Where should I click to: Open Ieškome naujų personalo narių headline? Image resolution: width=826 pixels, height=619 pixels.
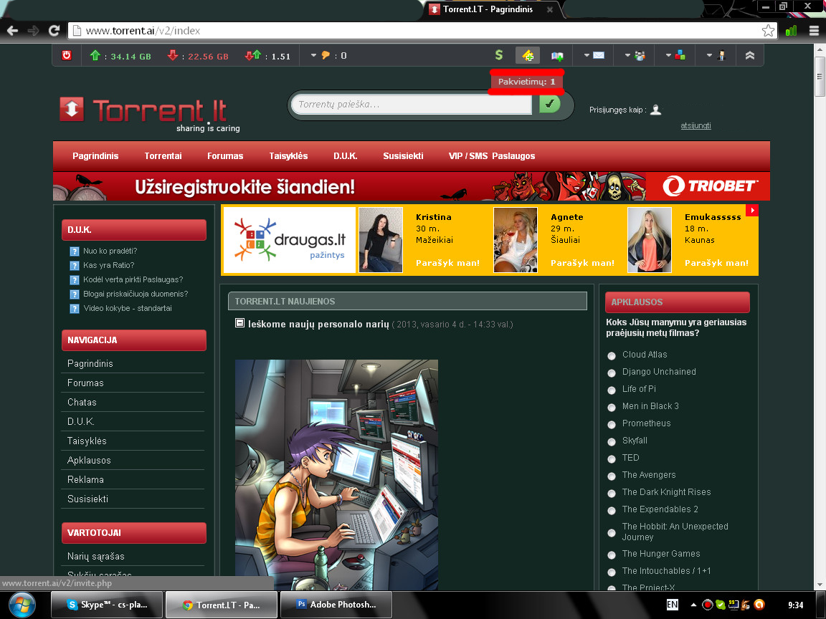pos(318,325)
